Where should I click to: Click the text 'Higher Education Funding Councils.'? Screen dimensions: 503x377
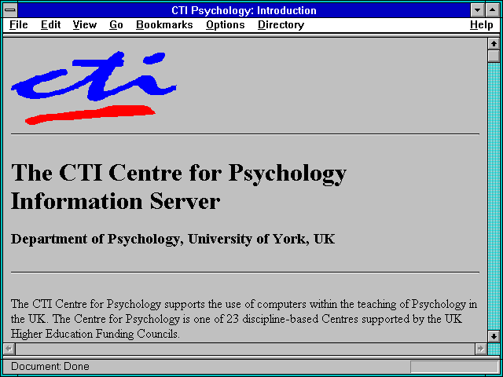pos(95,334)
